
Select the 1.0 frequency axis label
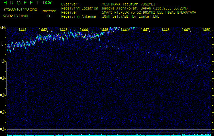(3, 61)
